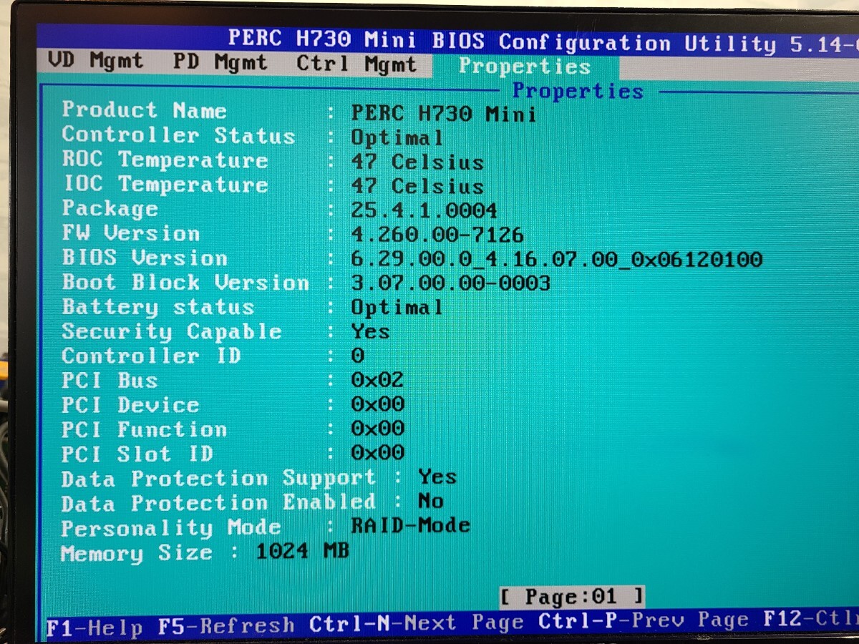The height and width of the screenshot is (644, 859).
Task: Select the Data Protection Support value Yes
Action: click(x=437, y=477)
